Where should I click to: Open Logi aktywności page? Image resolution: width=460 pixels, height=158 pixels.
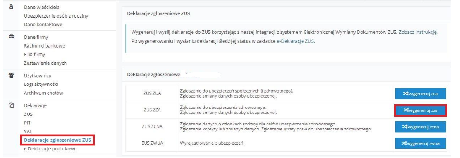tap(43, 84)
